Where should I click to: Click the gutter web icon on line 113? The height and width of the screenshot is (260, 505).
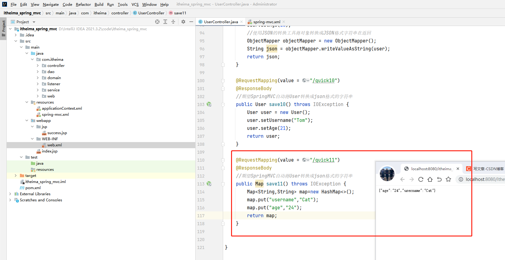pyautogui.click(x=209, y=184)
